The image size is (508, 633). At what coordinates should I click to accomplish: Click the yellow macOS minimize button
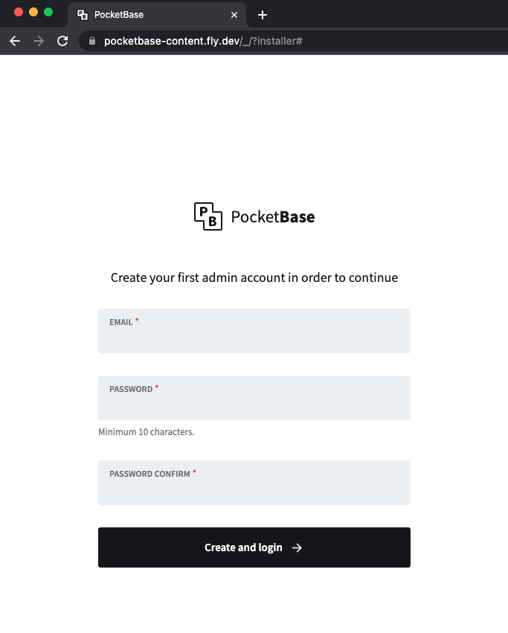[x=33, y=12]
